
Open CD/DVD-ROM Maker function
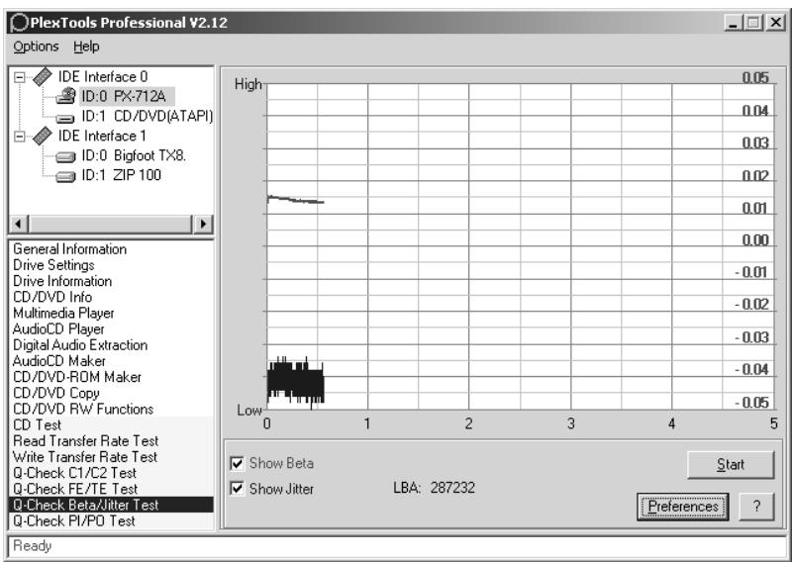[77, 377]
